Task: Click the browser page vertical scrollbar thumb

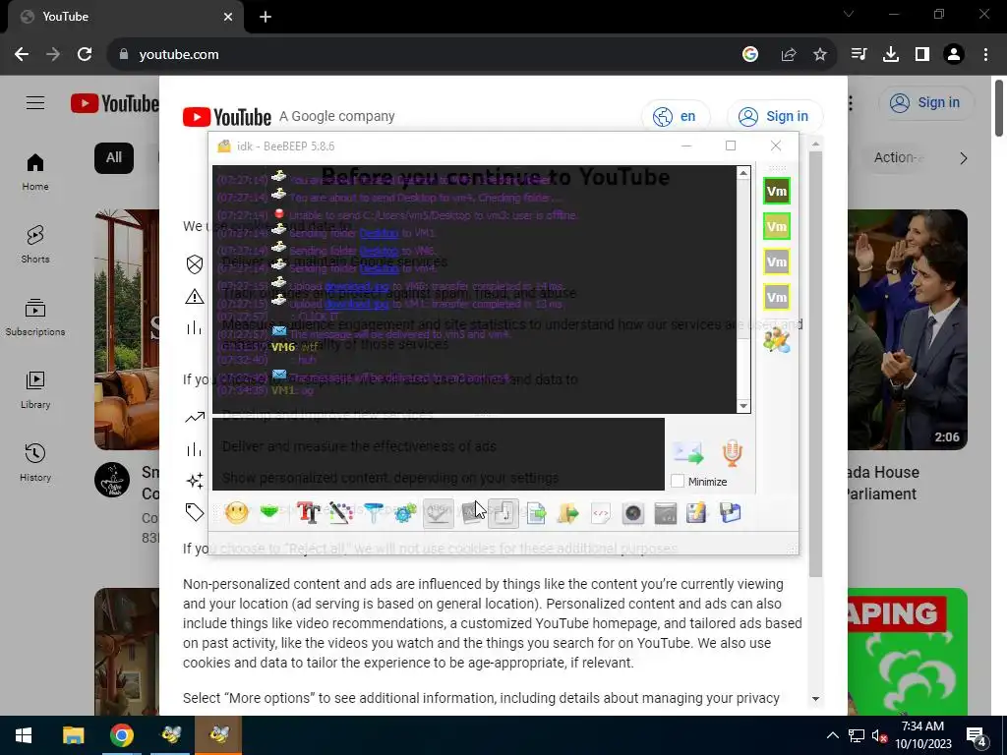Action: [x=999, y=108]
